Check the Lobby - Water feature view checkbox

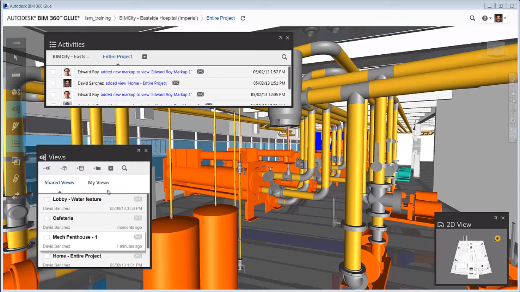tap(47, 200)
